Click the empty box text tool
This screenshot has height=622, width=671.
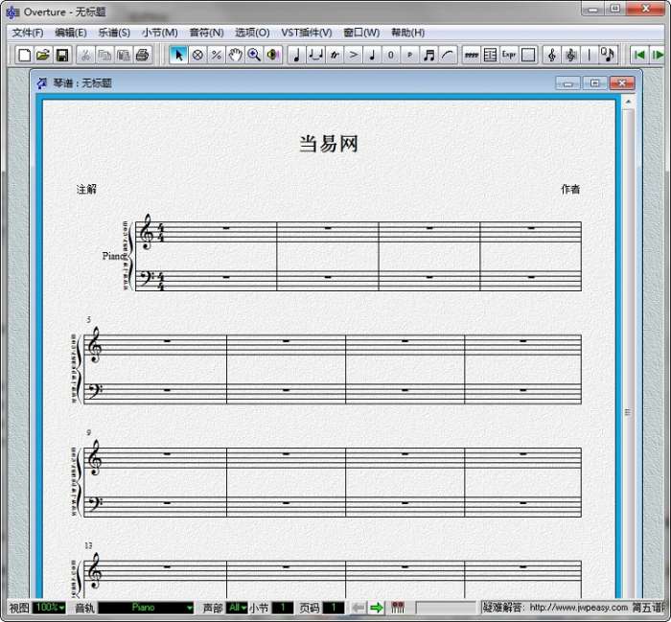point(528,56)
